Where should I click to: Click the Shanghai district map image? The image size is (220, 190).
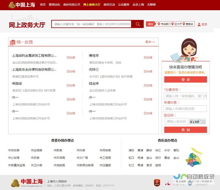point(194,158)
